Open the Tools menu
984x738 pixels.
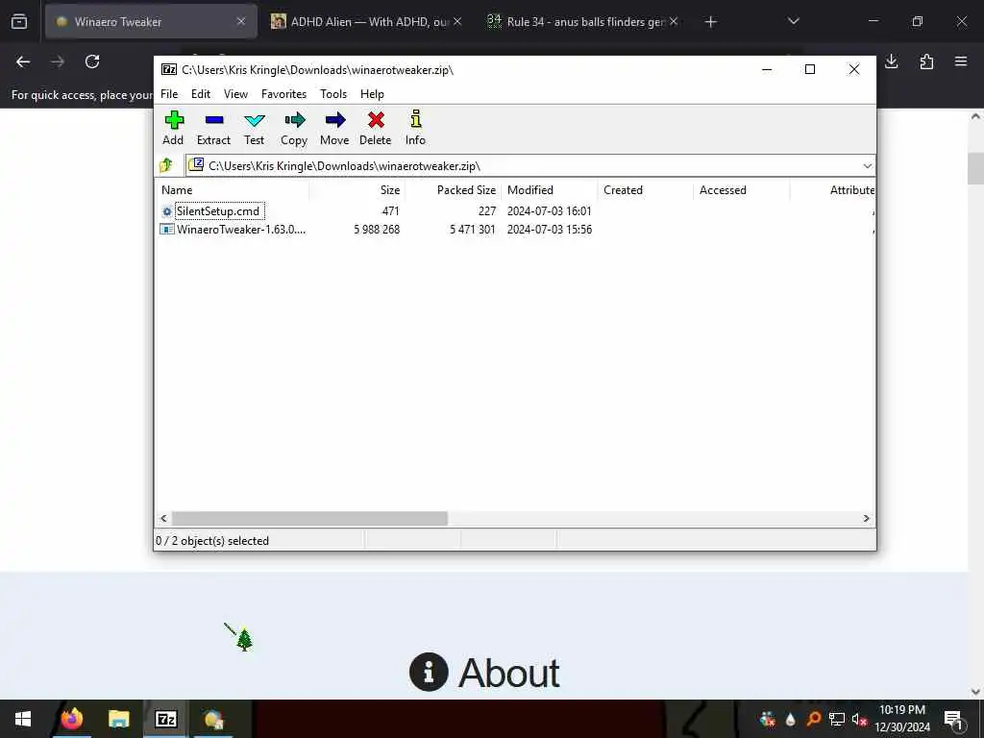click(333, 94)
